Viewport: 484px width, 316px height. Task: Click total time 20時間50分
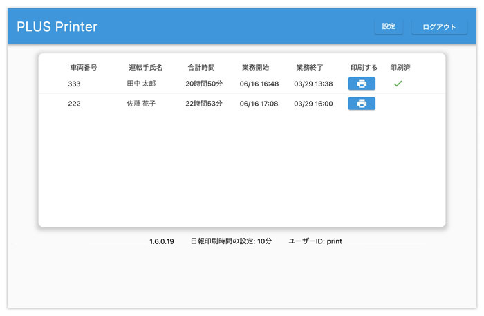click(x=204, y=84)
